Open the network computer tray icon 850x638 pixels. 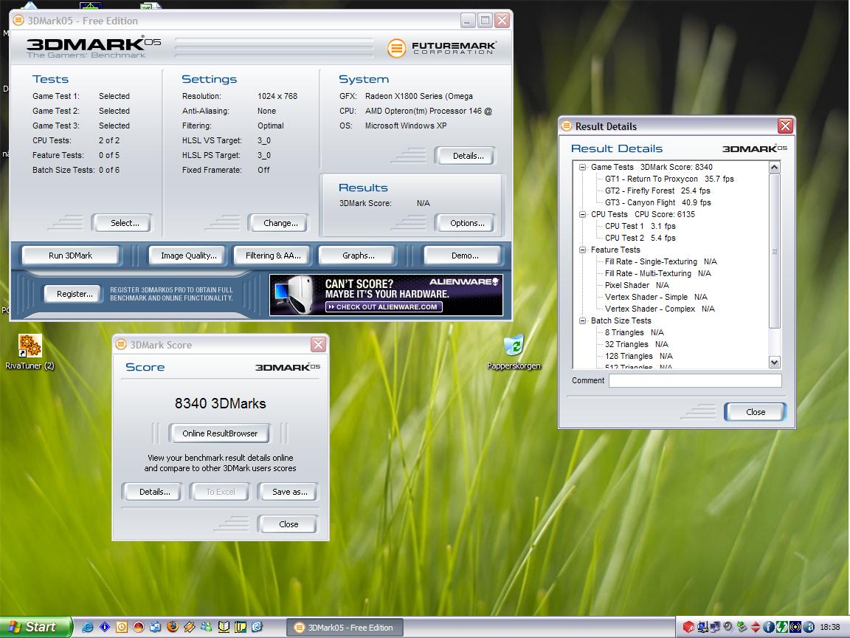[x=702, y=627]
